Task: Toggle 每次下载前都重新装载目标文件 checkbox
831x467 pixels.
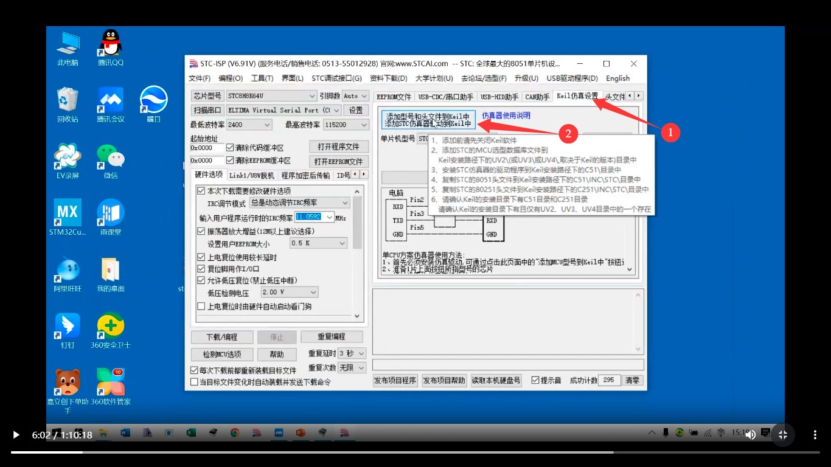Action: point(195,370)
